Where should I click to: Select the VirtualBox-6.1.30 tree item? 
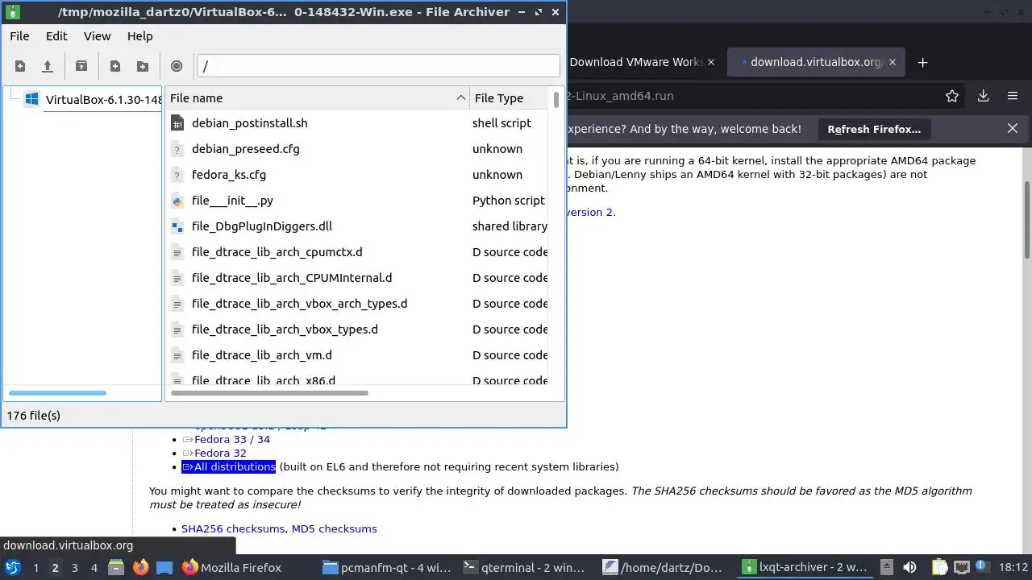105,99
